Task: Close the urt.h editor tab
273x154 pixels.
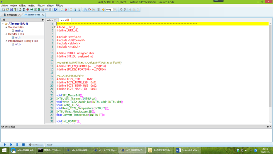Action: tap(68, 20)
